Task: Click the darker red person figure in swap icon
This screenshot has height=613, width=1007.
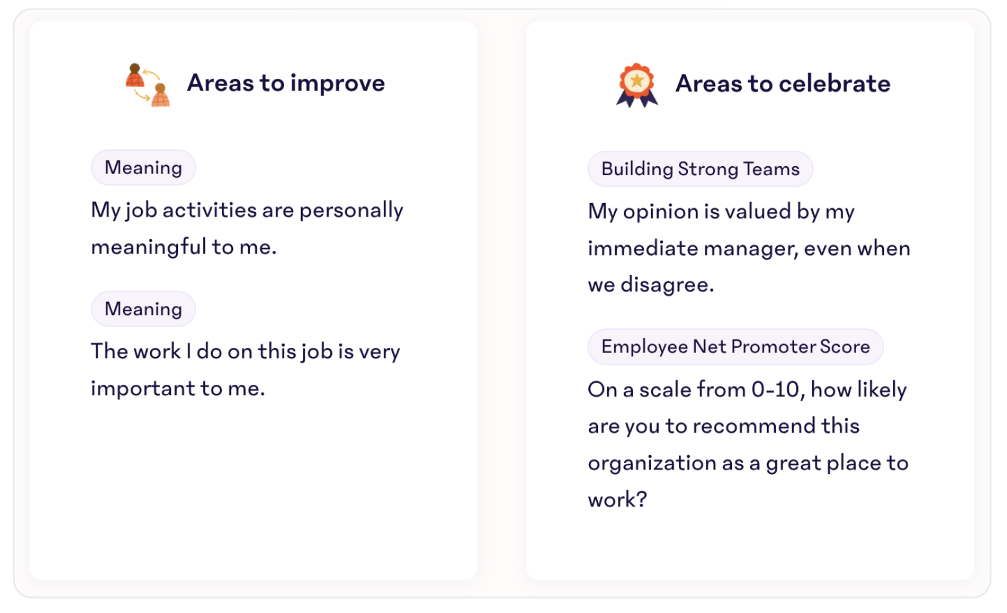Action: click(135, 75)
